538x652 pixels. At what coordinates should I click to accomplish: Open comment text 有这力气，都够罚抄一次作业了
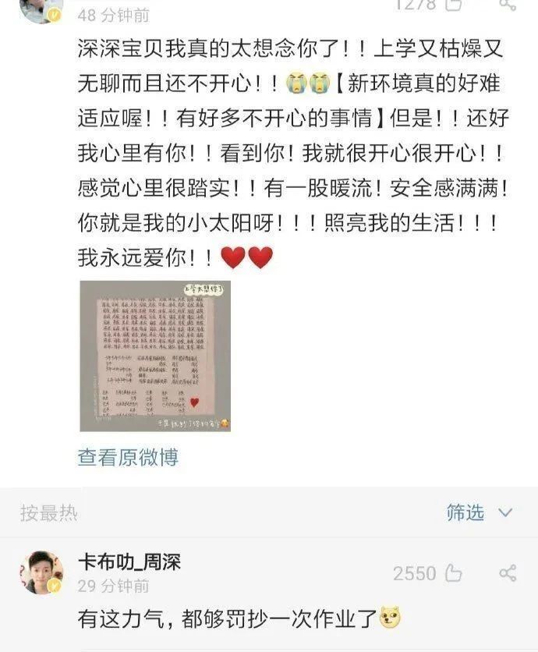[x=228, y=618]
